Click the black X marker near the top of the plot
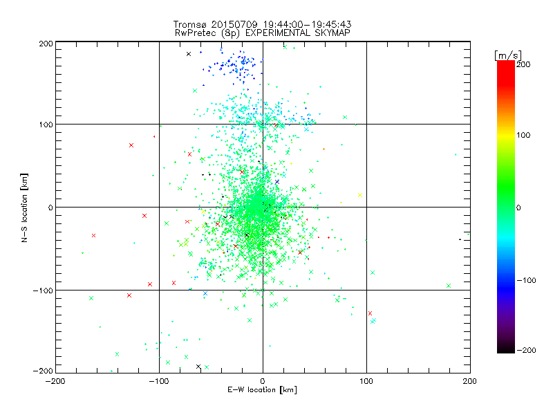553x415 pixels. point(189,54)
